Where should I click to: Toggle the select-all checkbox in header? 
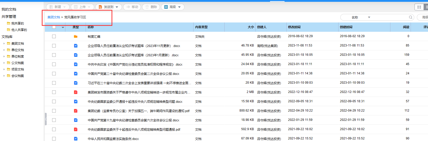[54, 27]
